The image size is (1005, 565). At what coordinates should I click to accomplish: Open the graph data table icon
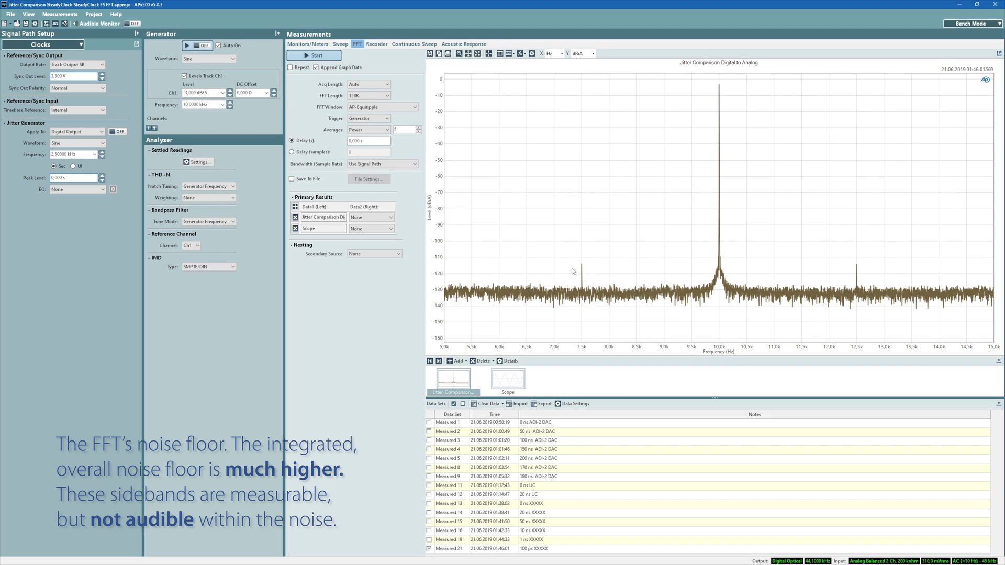coord(500,53)
